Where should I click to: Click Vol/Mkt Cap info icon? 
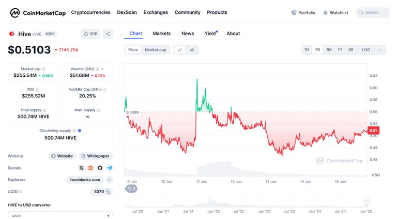click(104, 90)
